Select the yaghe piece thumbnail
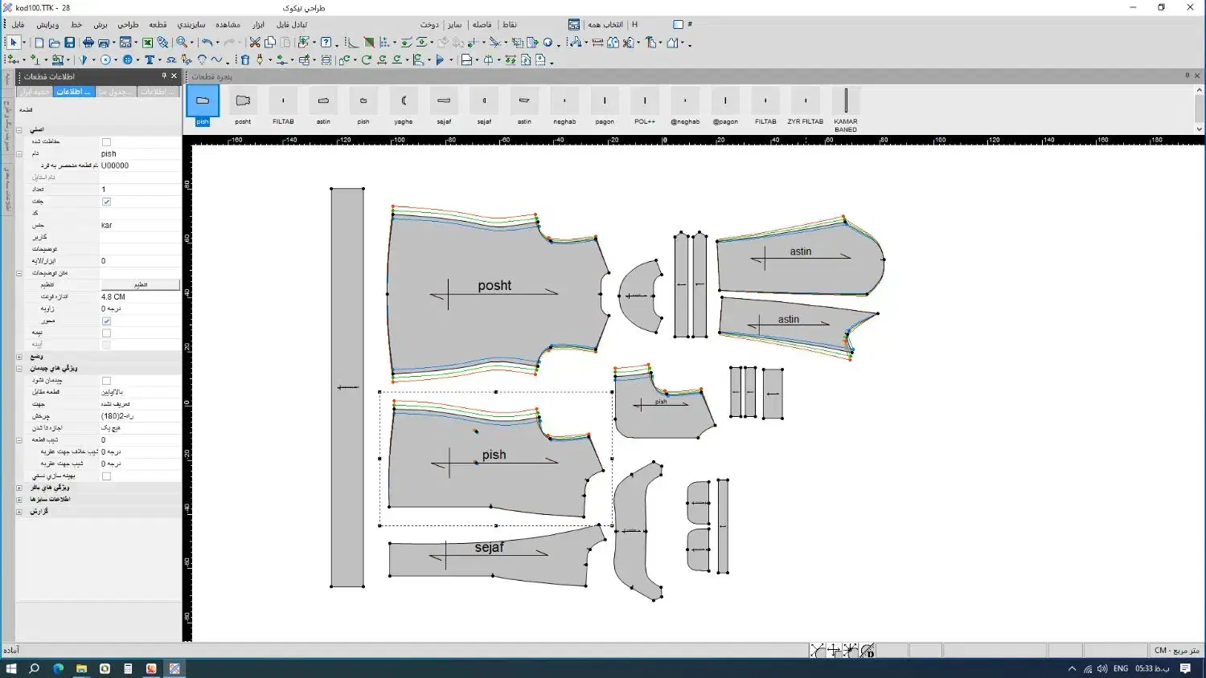1206x678 pixels. [404, 102]
